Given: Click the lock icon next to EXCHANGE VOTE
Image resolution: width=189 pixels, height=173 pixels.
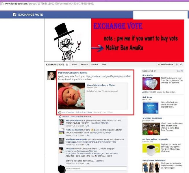Looking at the screenshot, I should 67,65.
